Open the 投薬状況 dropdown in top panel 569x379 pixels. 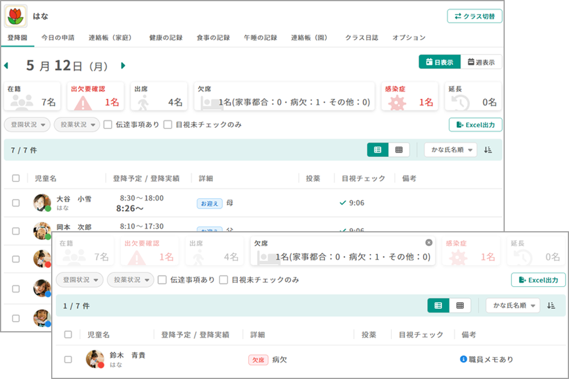click(77, 124)
